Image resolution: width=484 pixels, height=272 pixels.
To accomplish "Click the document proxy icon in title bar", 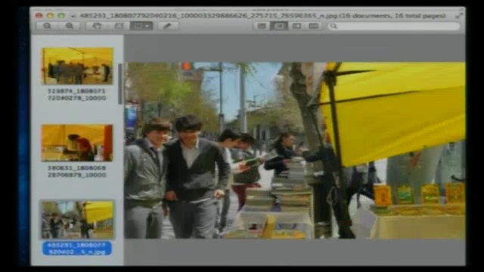I will pos(73,15).
